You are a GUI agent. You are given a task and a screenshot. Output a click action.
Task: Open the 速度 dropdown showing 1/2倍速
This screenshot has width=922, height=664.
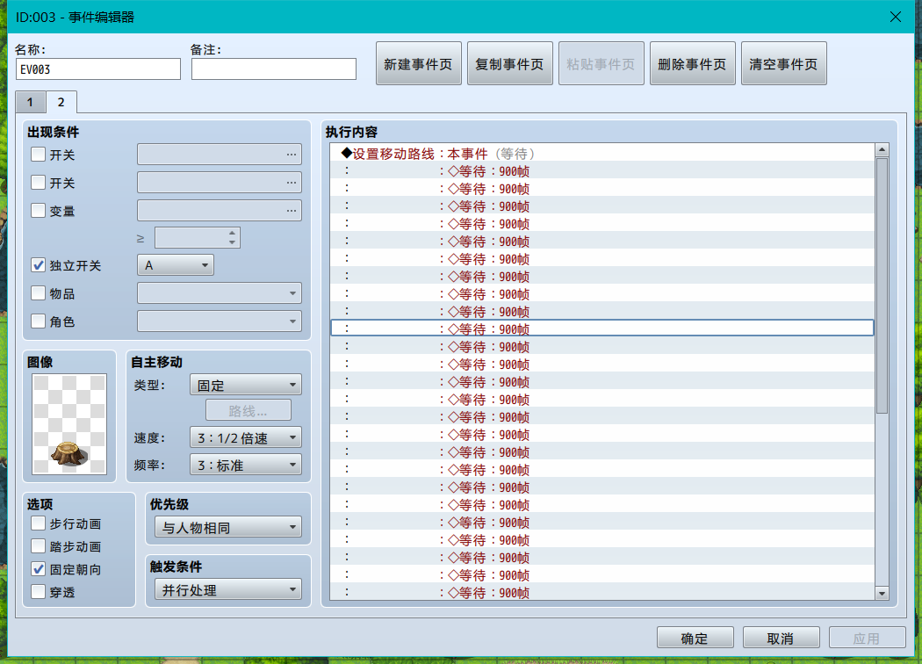click(x=246, y=437)
